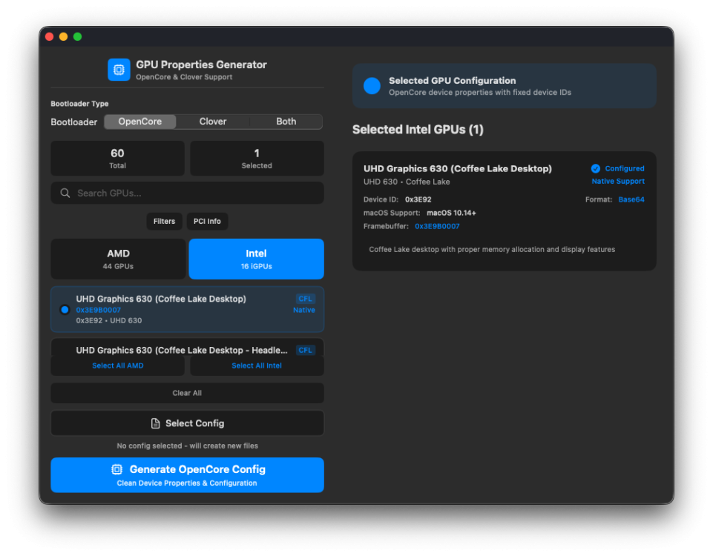
Task: Click the blue circle icon beside Selected GPU Configuration
Action: (372, 86)
